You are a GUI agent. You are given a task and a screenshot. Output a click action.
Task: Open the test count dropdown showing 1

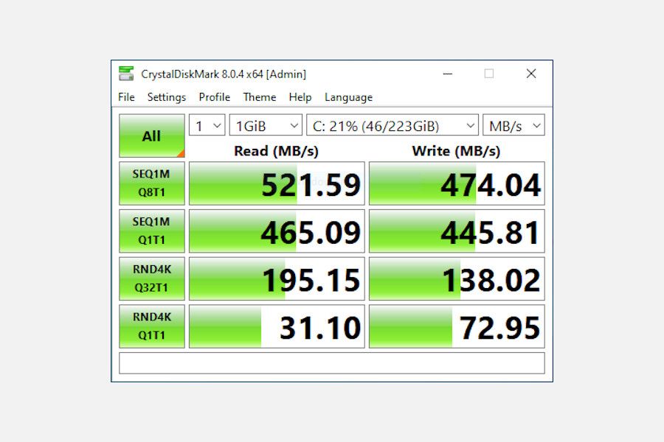(x=207, y=125)
